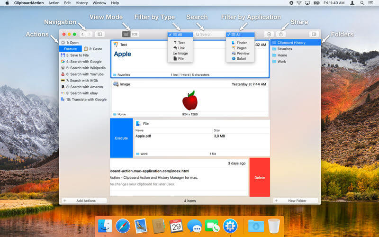
Task: Choose Translate with Google action
Action: point(83,100)
